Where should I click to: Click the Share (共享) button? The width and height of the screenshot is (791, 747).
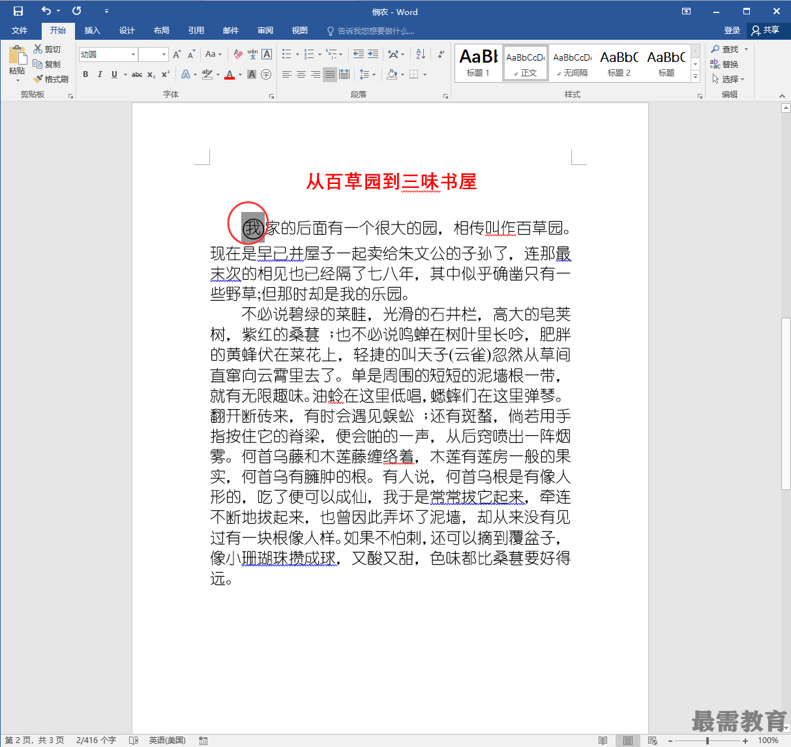click(766, 31)
